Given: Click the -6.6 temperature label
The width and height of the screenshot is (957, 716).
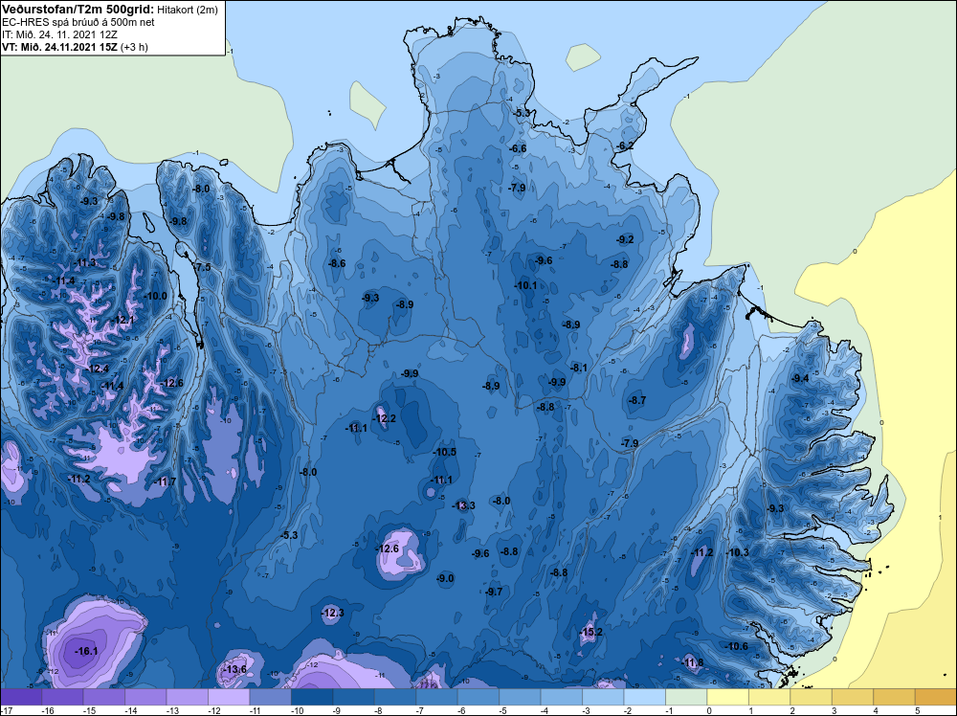Looking at the screenshot, I should click(x=518, y=148).
